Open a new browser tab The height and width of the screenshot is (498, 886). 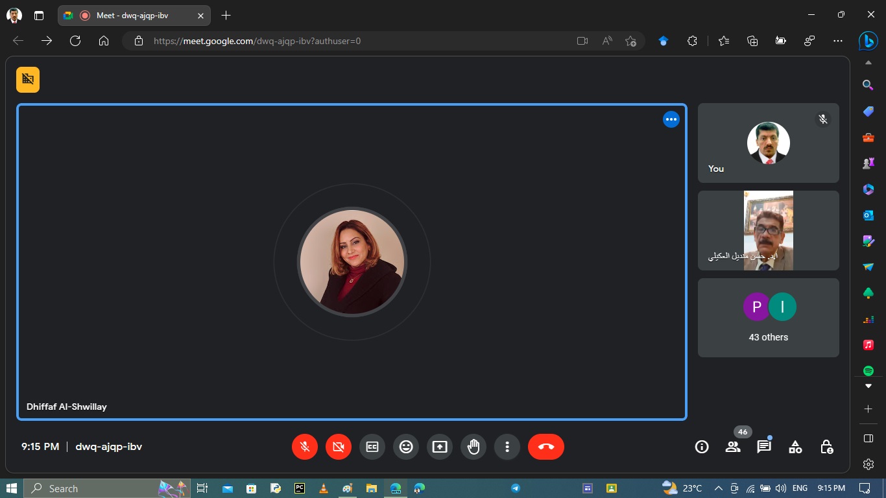(x=226, y=16)
